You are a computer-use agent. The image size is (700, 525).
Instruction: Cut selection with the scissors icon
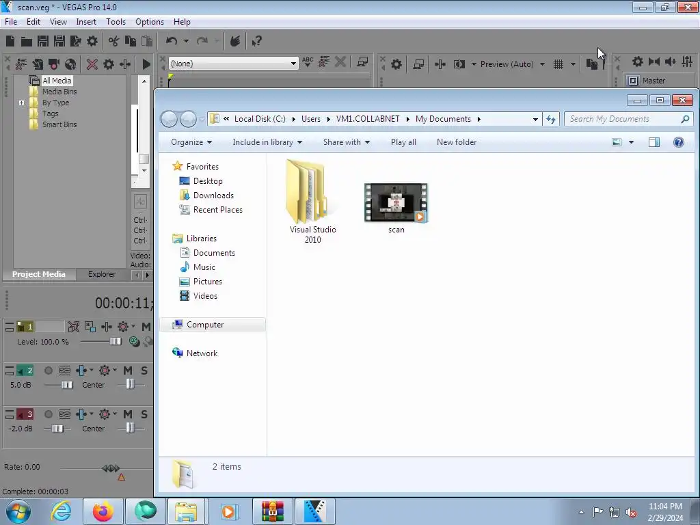(x=114, y=42)
